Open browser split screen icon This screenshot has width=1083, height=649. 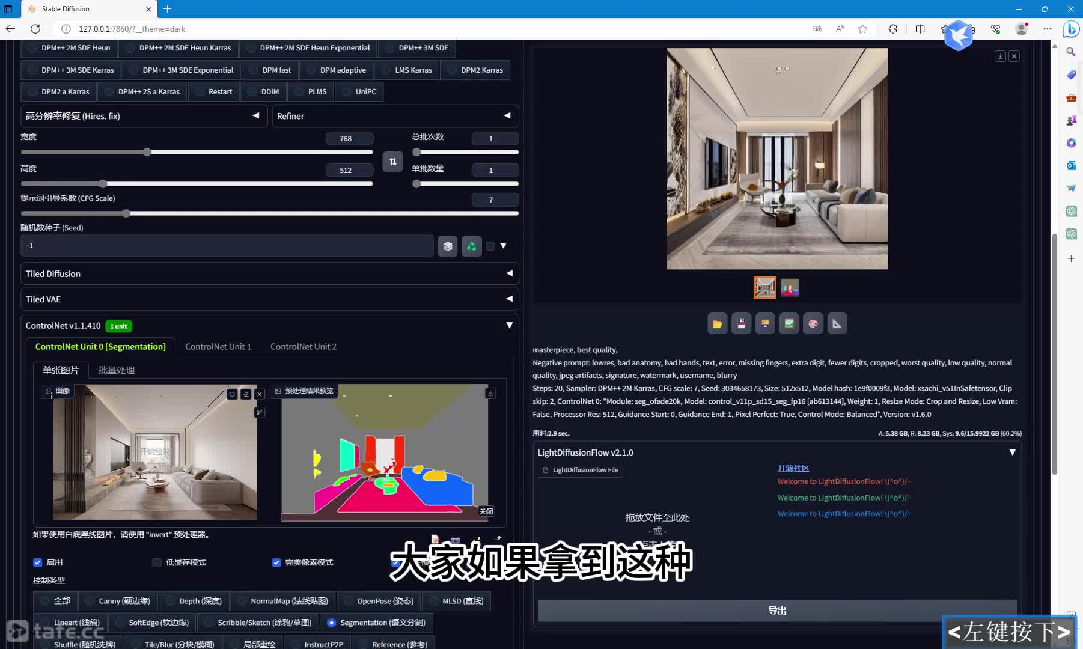pyautogui.click(x=920, y=29)
